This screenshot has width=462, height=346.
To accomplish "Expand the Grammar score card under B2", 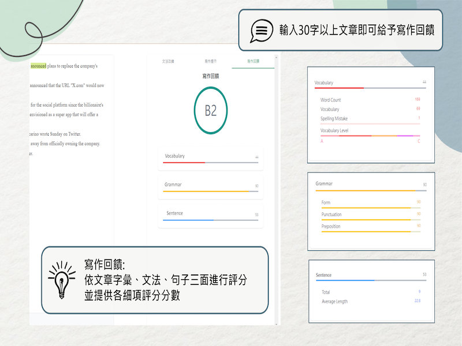I will click(210, 187).
